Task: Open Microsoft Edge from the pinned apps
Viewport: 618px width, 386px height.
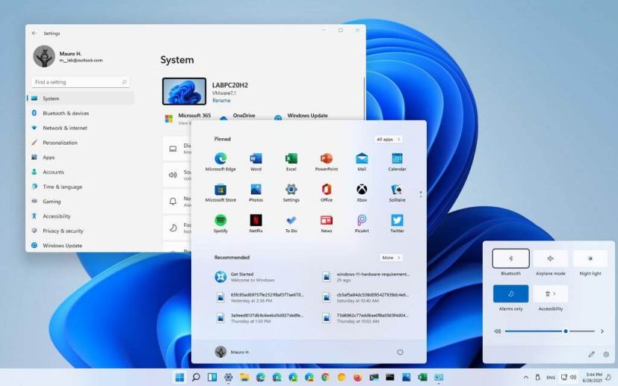Action: [x=220, y=162]
